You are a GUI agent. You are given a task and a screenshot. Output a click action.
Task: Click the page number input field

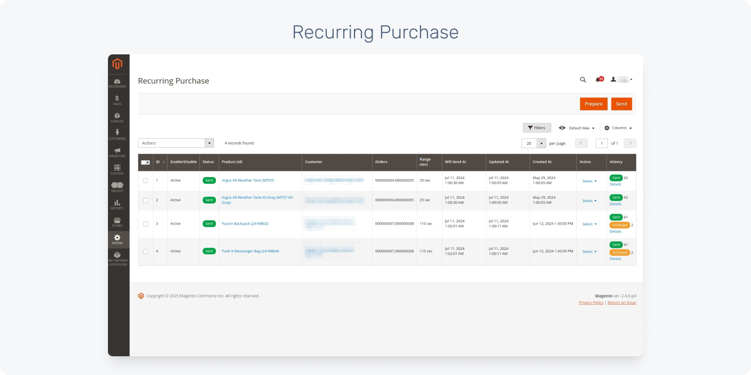[601, 143]
